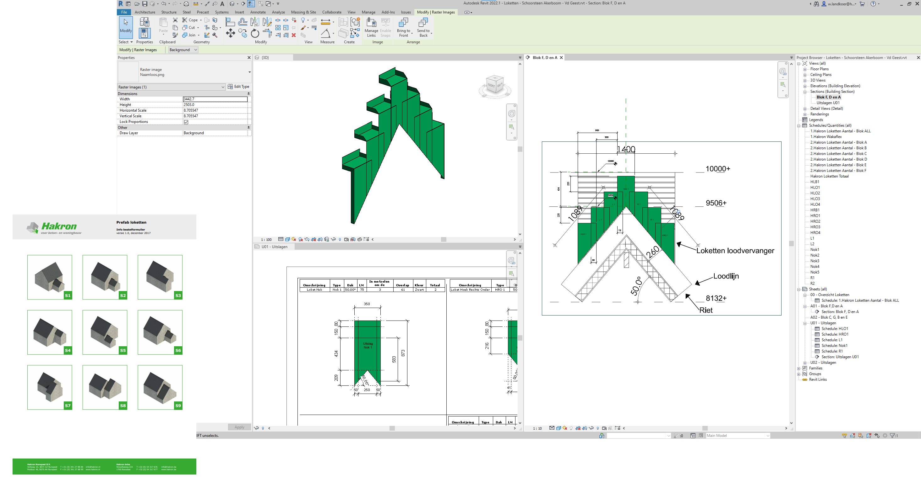Click the ViewCube in 3D view
This screenshot has height=488, width=921.
coord(495,85)
